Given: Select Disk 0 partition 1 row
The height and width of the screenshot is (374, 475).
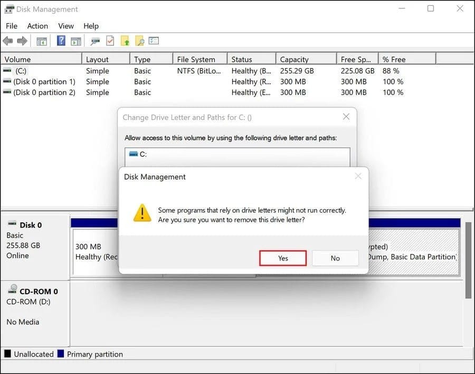Looking at the screenshot, I should pos(42,81).
